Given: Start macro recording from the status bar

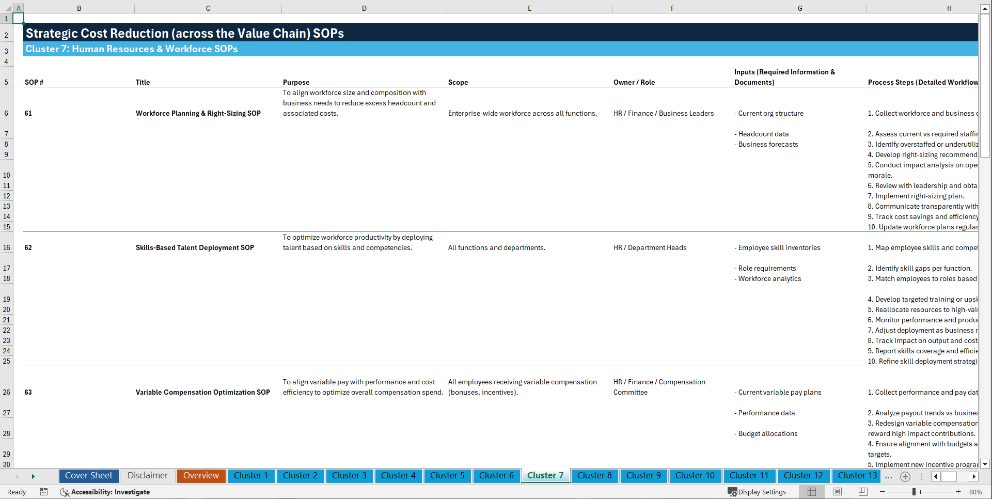Looking at the screenshot, I should tap(44, 492).
